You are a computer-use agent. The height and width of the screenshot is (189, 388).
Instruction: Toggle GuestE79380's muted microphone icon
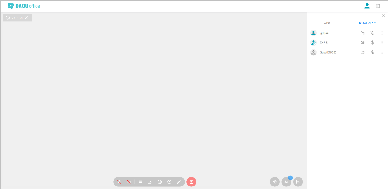pyautogui.click(x=372, y=52)
